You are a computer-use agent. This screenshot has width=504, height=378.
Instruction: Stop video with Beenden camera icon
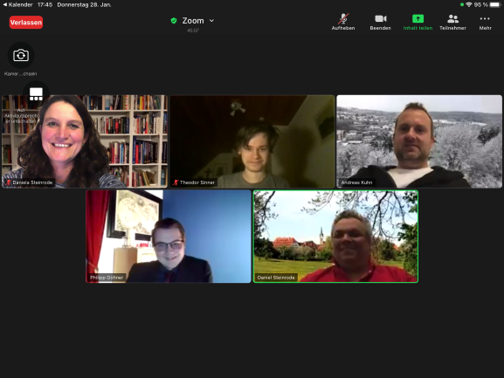coord(380,22)
